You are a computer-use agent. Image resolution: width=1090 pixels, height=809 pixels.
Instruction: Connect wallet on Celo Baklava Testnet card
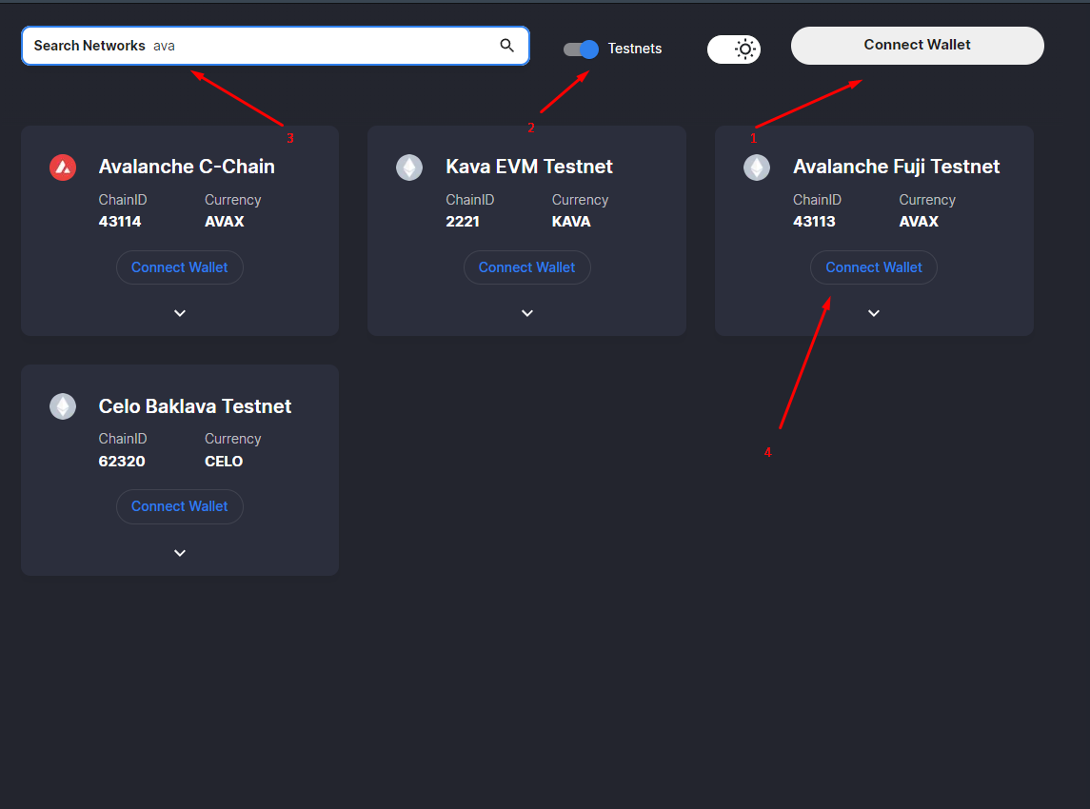click(x=179, y=506)
